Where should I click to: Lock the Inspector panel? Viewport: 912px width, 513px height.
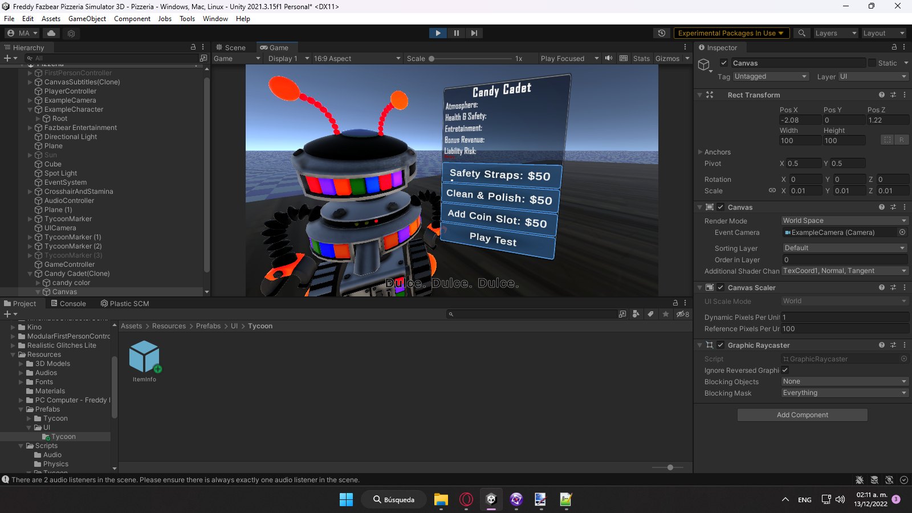tap(894, 47)
